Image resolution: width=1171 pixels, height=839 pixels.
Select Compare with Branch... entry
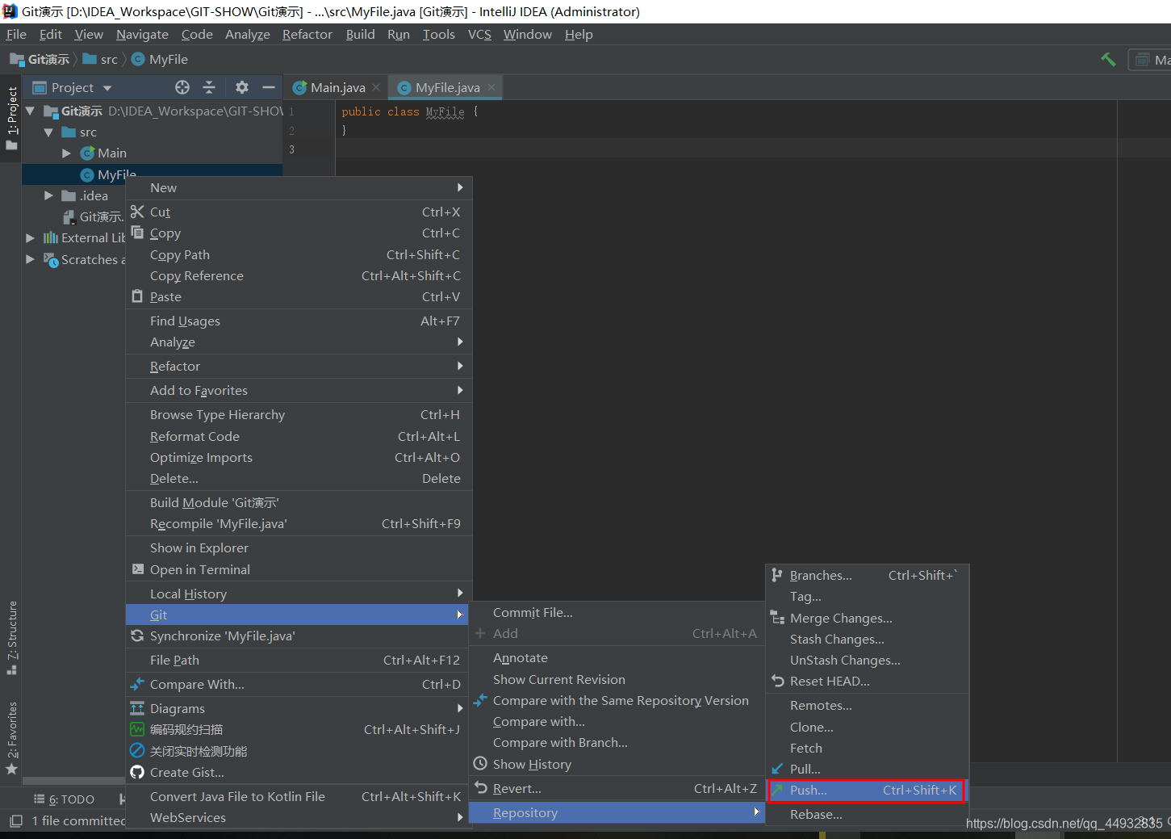(x=617, y=742)
